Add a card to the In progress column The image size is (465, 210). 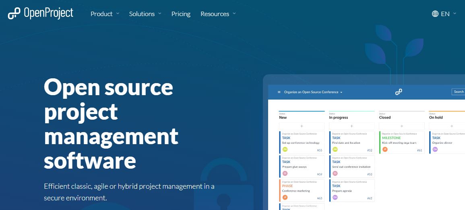(x=351, y=126)
